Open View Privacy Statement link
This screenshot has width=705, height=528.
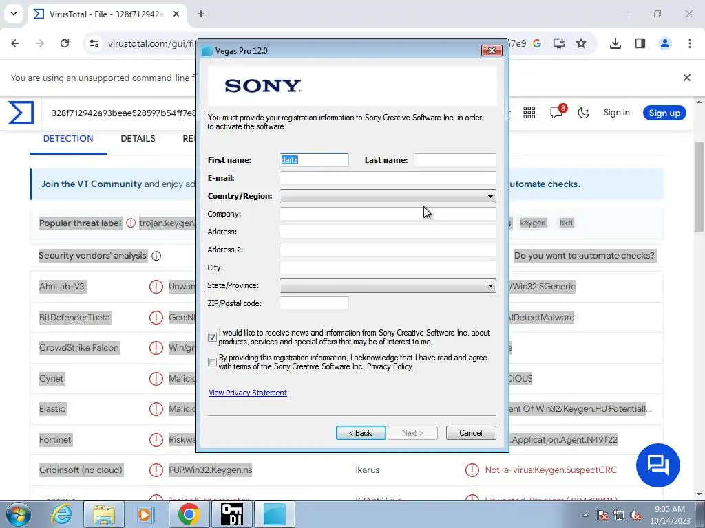(x=248, y=393)
